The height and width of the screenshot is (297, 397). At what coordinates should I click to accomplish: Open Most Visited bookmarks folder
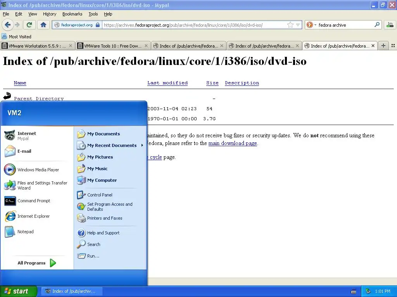16,37
